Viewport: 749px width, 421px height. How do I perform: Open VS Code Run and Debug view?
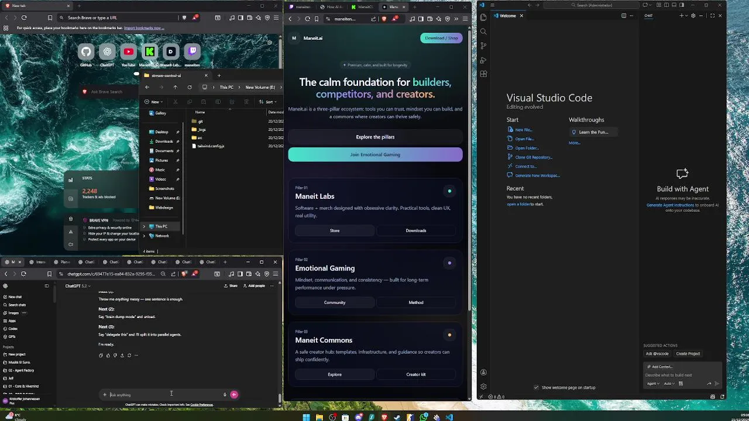click(x=483, y=60)
